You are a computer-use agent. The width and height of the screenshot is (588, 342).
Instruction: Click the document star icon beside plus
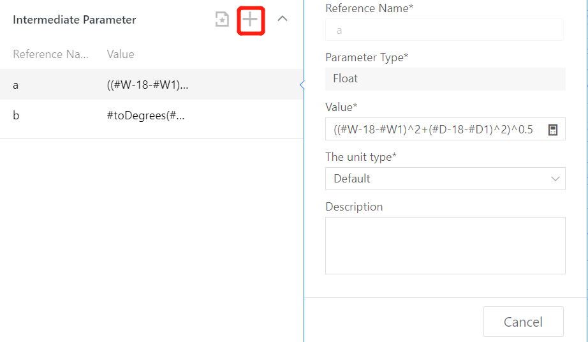[221, 20]
